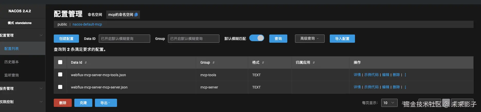Sort table by 归属应用 column
The width and height of the screenshot is (481, 112).
tap(314, 63)
